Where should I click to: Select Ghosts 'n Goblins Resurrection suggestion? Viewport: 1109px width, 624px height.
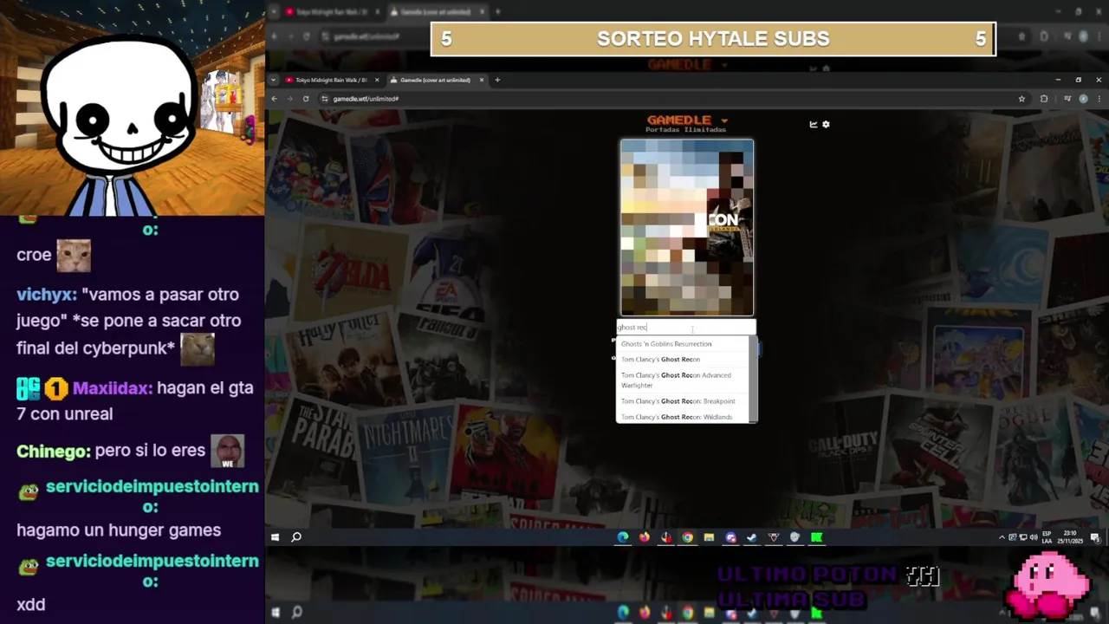(x=683, y=344)
